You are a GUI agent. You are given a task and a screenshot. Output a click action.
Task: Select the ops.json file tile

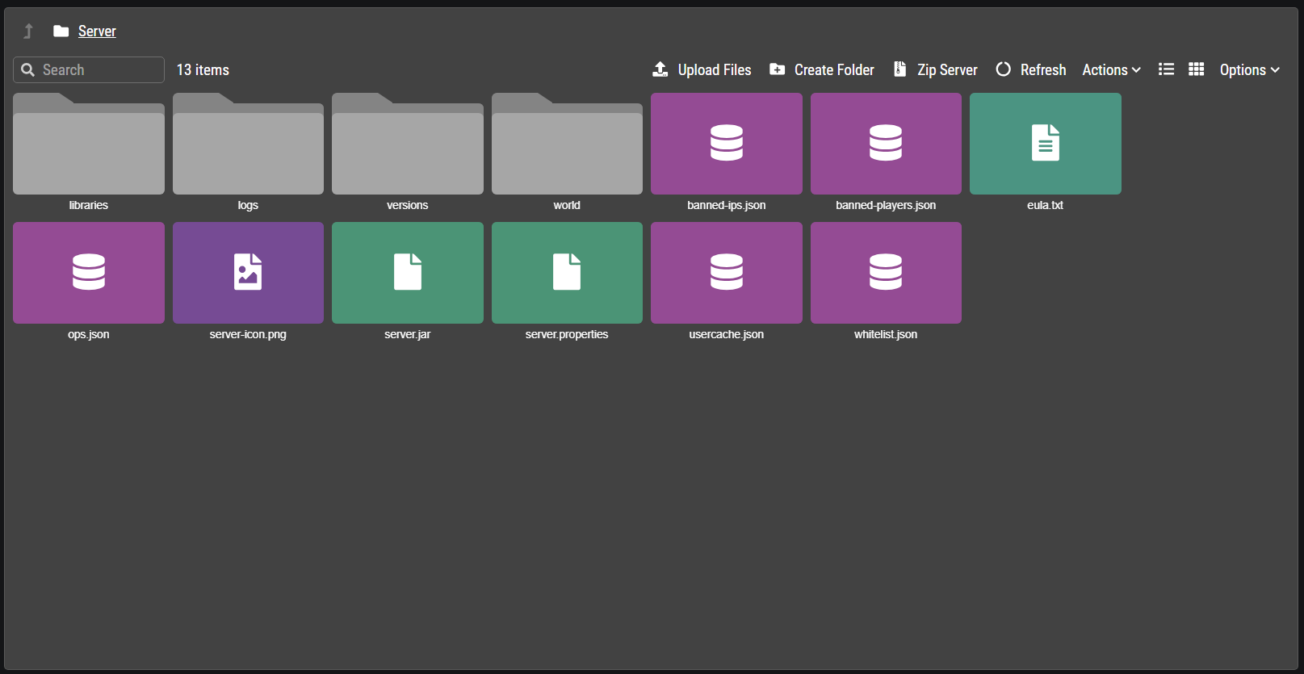[89, 273]
